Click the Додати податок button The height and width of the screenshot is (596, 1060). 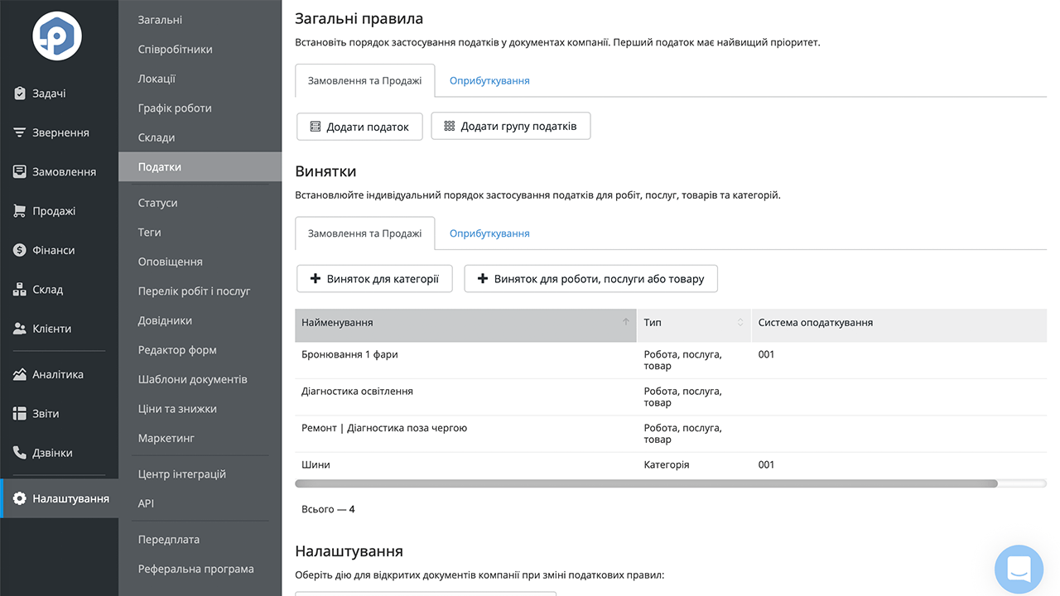359,127
